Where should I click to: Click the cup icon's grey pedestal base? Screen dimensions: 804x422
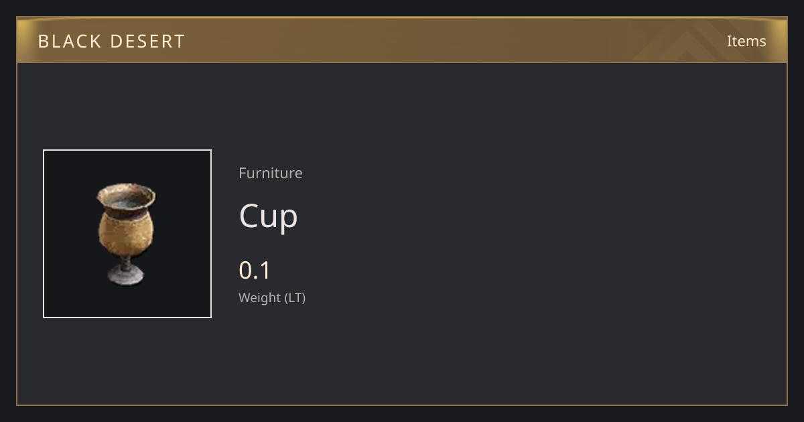125,275
